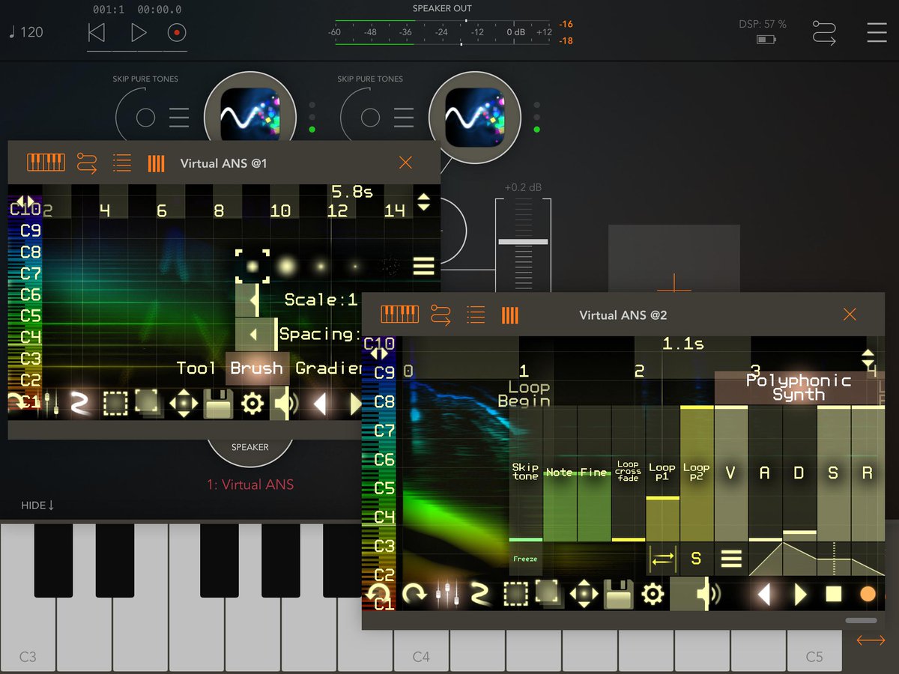Show keyboard in Virtual ANS @1 window
The height and width of the screenshot is (674, 899).
tap(46, 163)
